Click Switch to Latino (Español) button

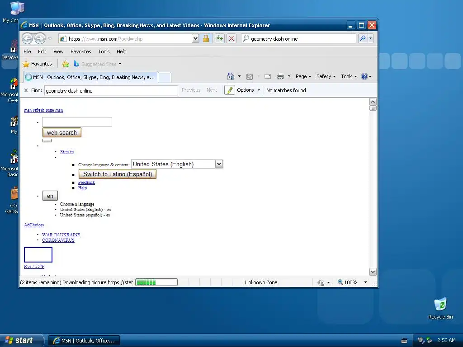coord(118,174)
